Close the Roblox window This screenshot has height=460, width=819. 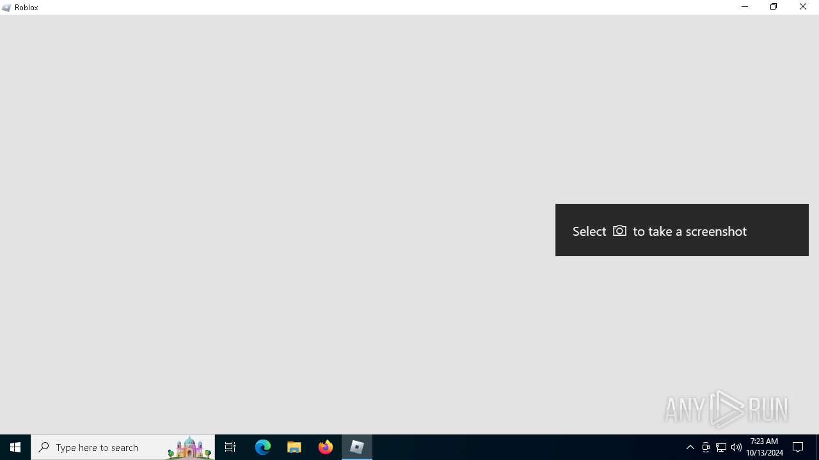click(803, 7)
